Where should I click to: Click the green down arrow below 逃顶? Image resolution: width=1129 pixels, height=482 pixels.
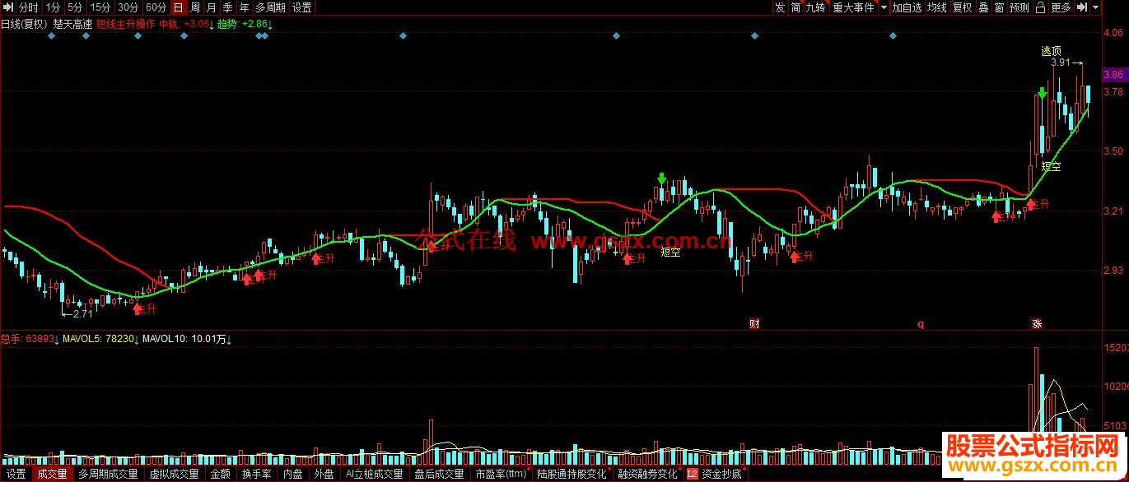1043,93
